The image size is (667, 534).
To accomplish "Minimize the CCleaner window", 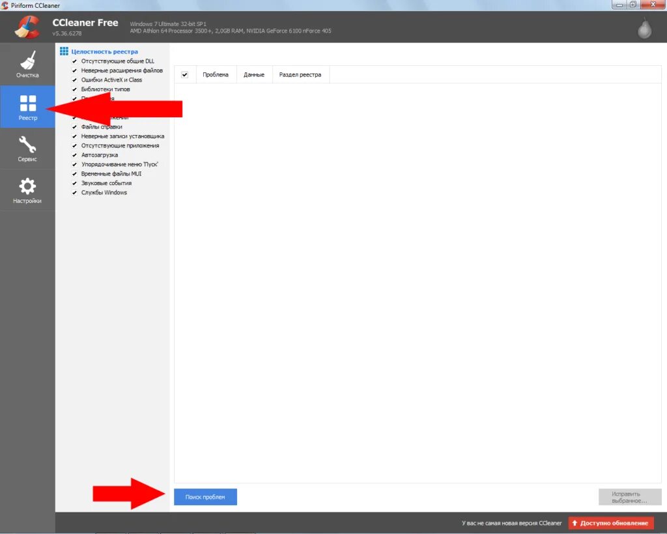I will (x=619, y=5).
